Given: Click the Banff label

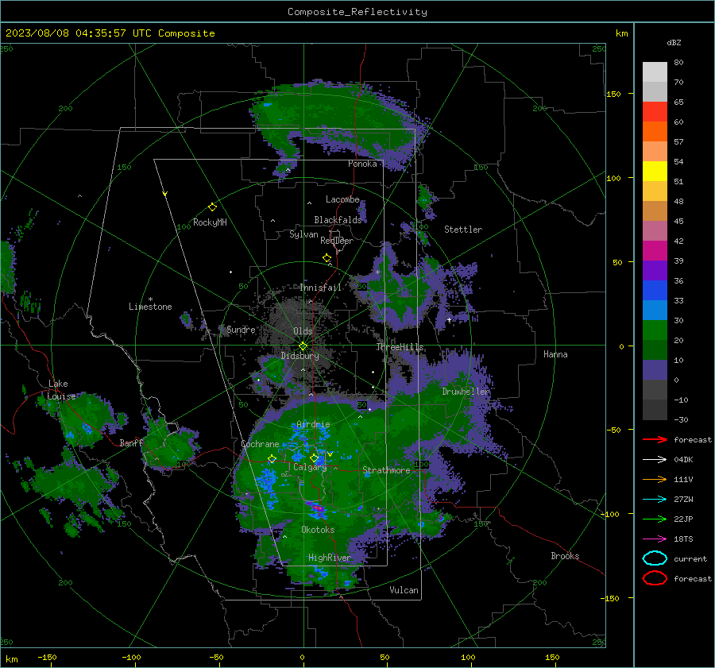Looking at the screenshot, I should pyautogui.click(x=131, y=443).
